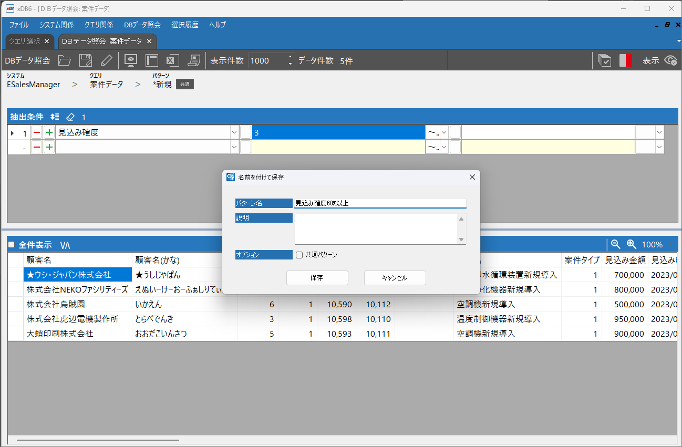Open the 選択履歴 menu
682x447 pixels.
[x=185, y=25]
